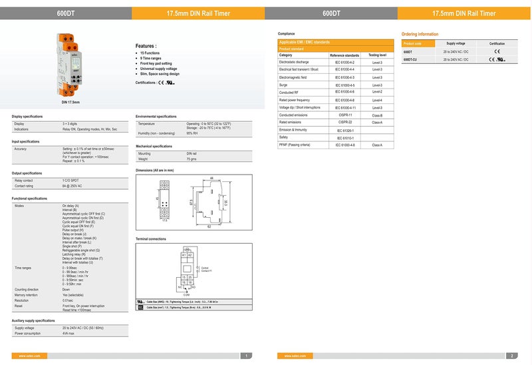This screenshot has width=532, height=365.
Task: Click the CE mark in the 600DT ordering row
Action: tap(497, 52)
